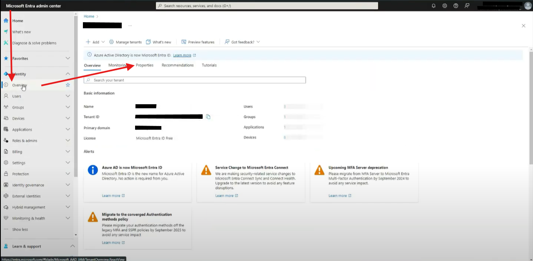Open the ellipsis menu beside tenant title

130,25
